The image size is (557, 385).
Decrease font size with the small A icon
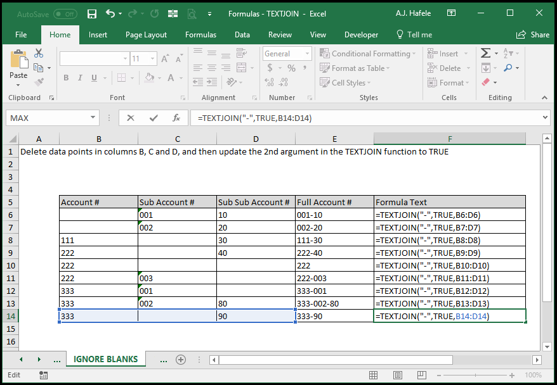tap(179, 58)
